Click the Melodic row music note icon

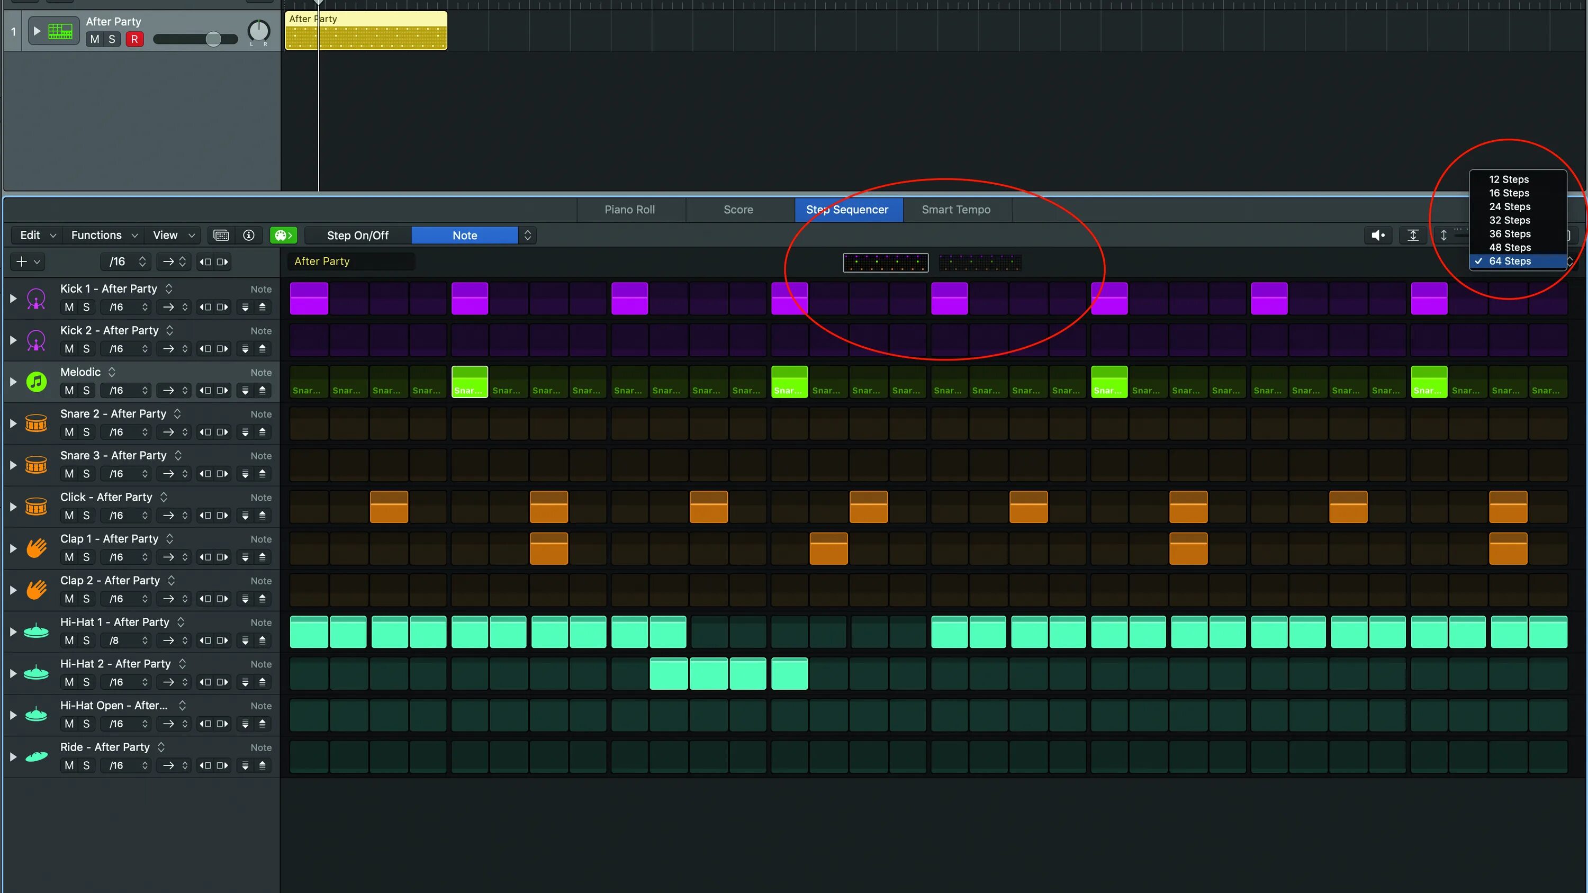click(37, 382)
